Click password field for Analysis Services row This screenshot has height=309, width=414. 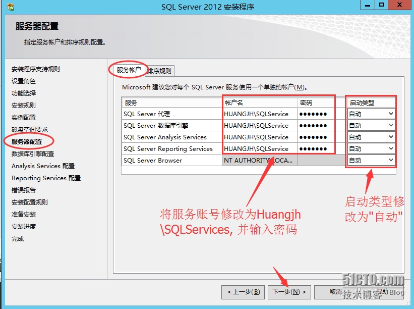pos(321,137)
